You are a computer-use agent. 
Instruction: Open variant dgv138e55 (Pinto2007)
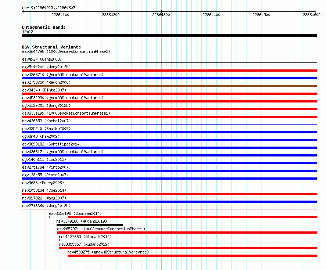point(45,175)
